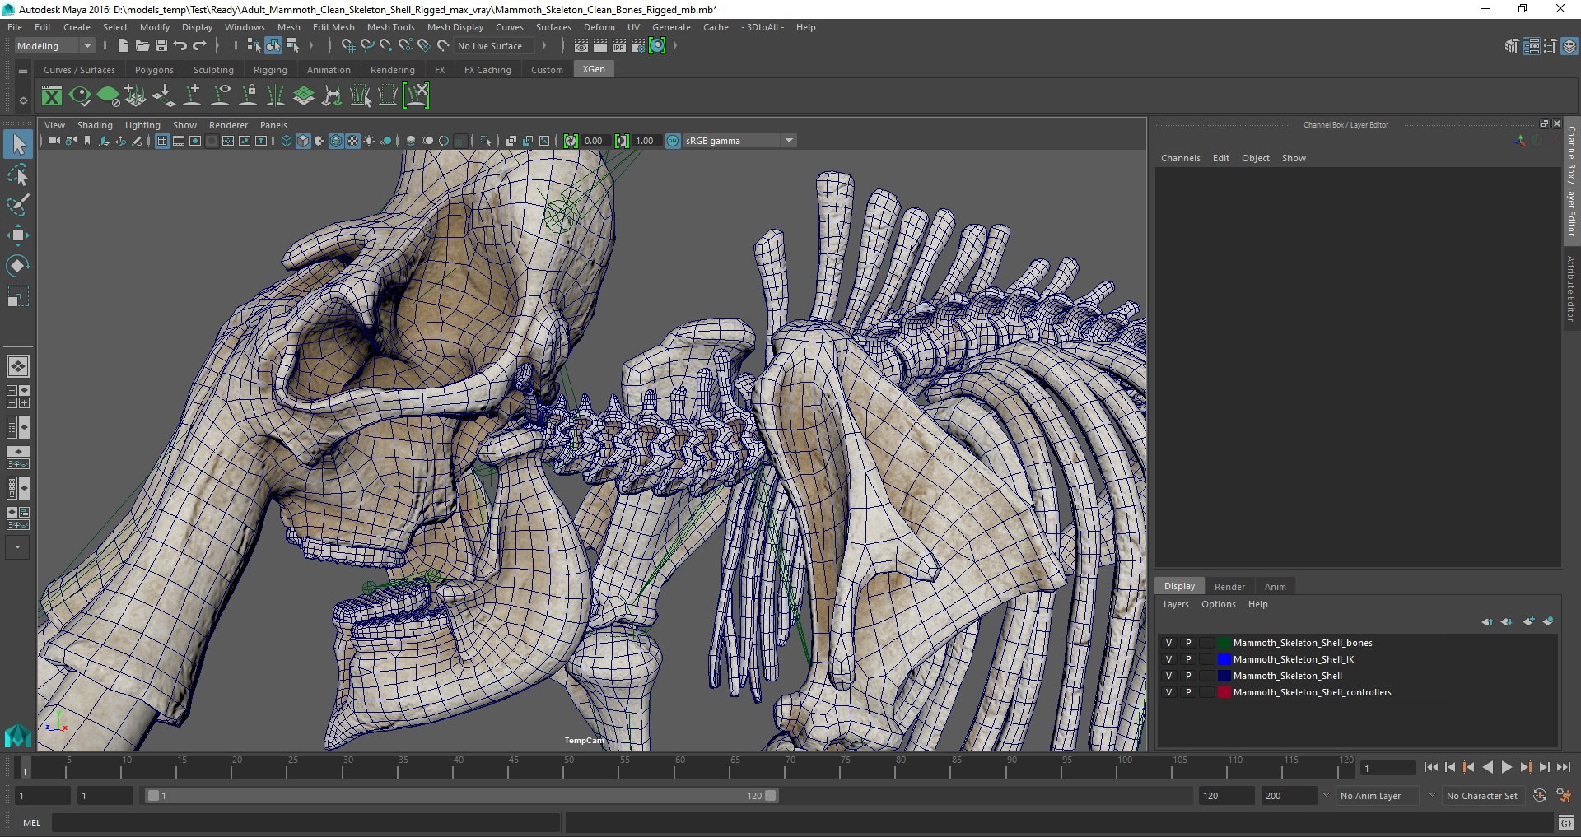The image size is (1581, 837).
Task: Start IPR render
Action: (619, 46)
